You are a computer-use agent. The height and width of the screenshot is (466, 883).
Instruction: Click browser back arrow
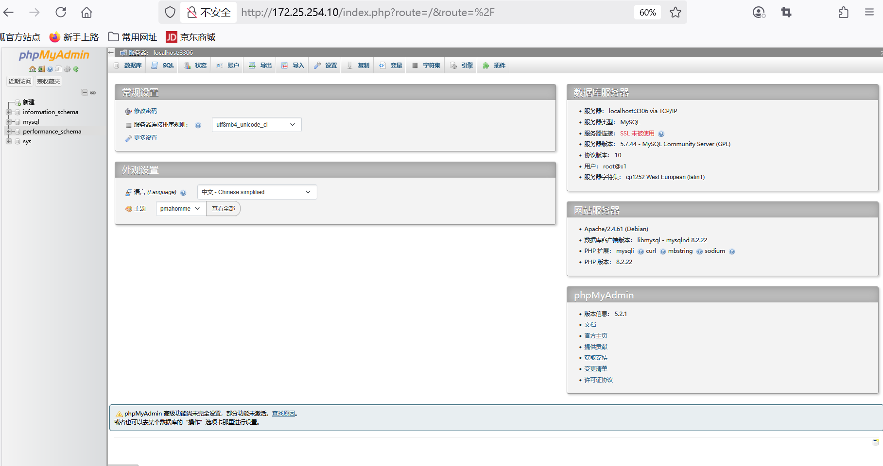pos(9,12)
